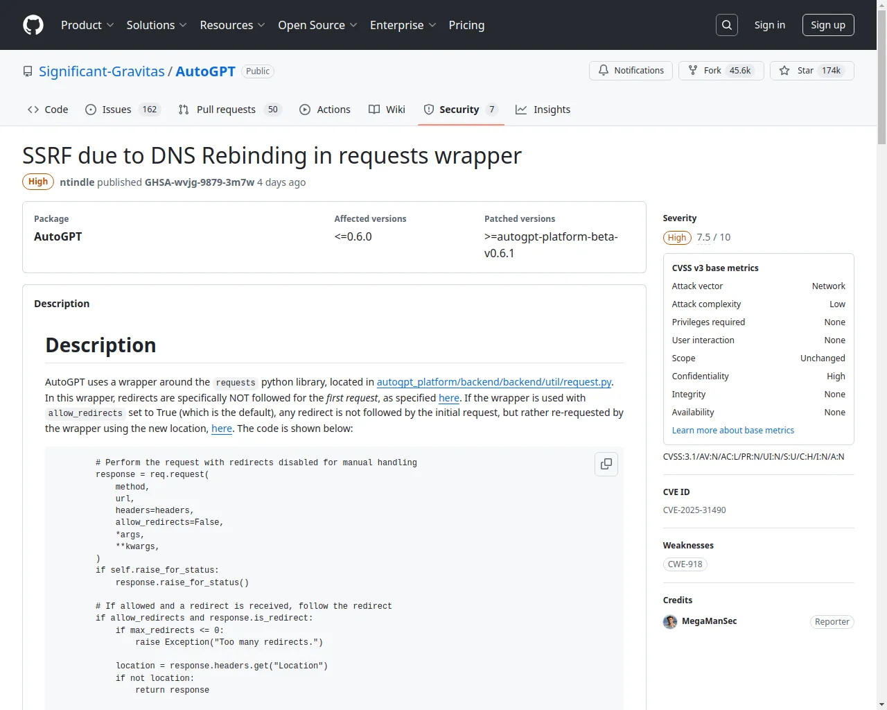Click the Scope Unchanged value
The width and height of the screenshot is (887, 710).
point(823,358)
